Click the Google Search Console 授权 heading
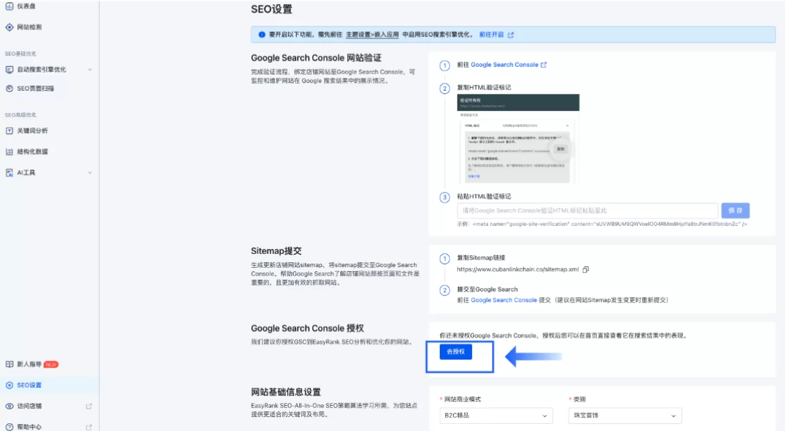 click(x=307, y=328)
